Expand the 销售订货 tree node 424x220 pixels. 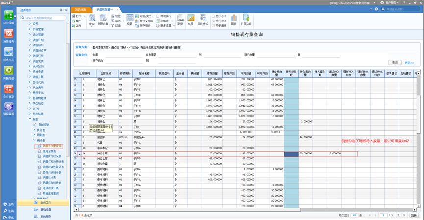pyautogui.click(x=30, y=56)
